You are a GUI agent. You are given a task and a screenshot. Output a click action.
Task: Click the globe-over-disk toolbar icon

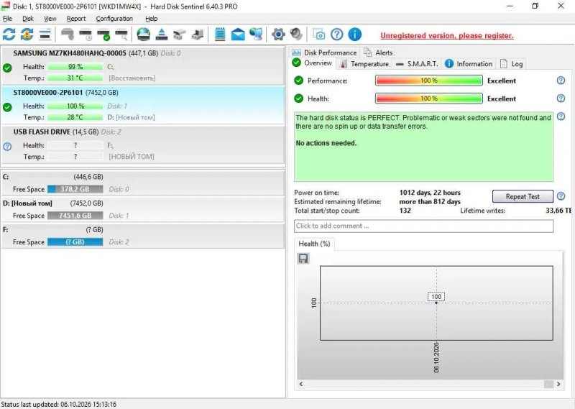pyautogui.click(x=143, y=35)
